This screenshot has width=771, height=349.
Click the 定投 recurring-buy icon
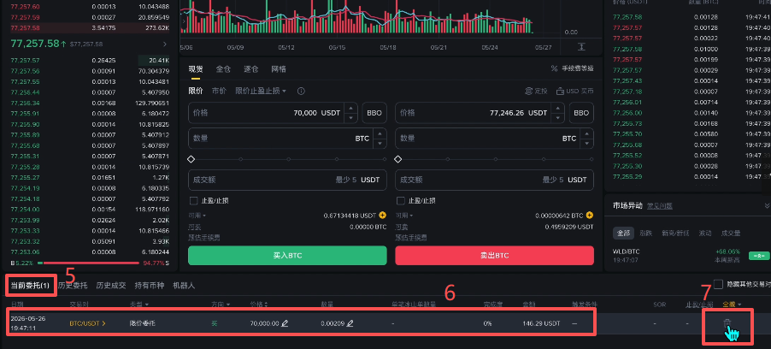pos(528,91)
